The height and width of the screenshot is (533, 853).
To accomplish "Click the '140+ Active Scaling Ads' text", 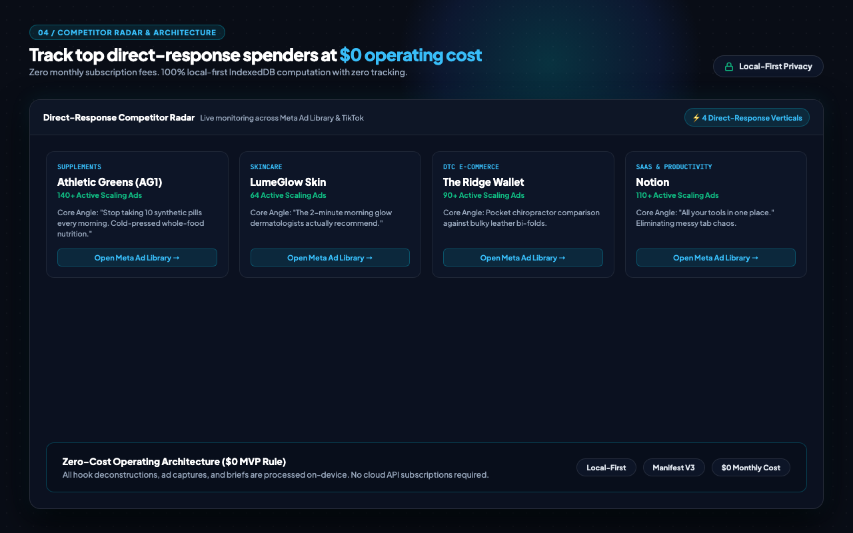I will [100, 196].
